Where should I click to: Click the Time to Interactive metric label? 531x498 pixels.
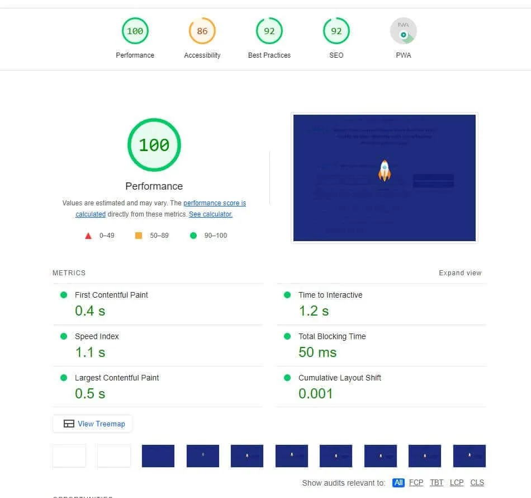coord(330,295)
